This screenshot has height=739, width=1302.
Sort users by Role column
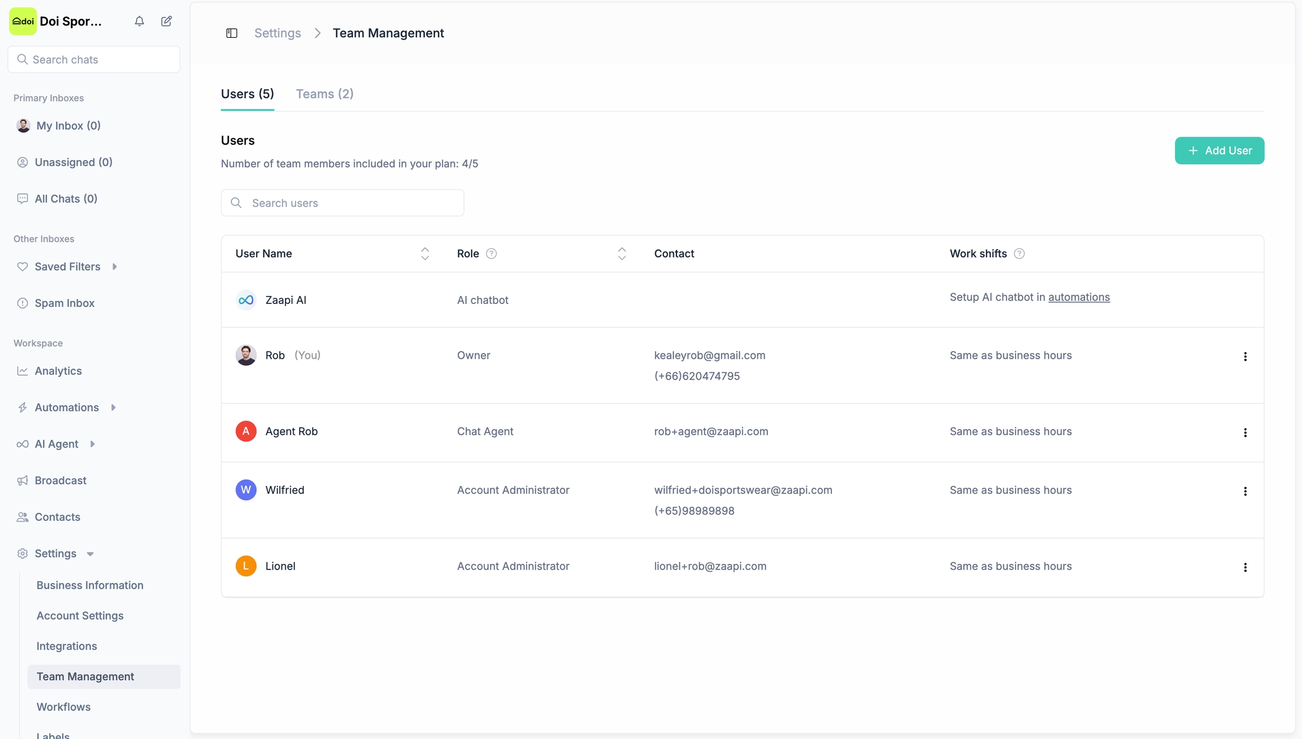[x=622, y=254]
